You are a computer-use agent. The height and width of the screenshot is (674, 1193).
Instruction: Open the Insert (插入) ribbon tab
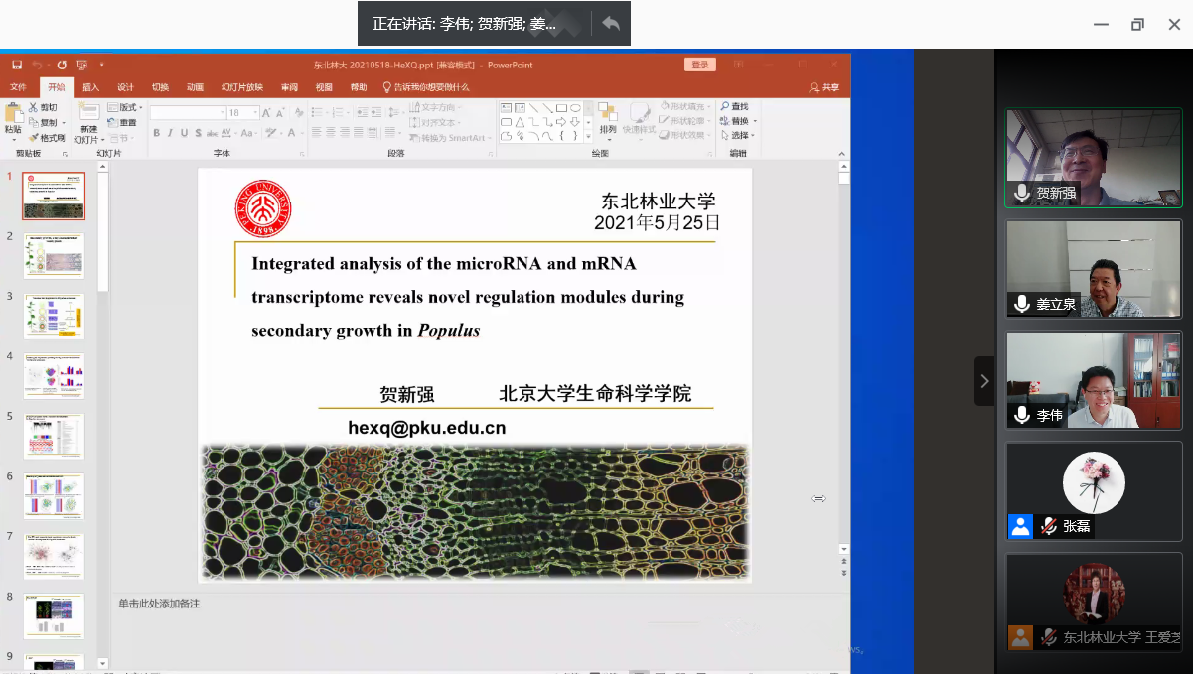[90, 87]
